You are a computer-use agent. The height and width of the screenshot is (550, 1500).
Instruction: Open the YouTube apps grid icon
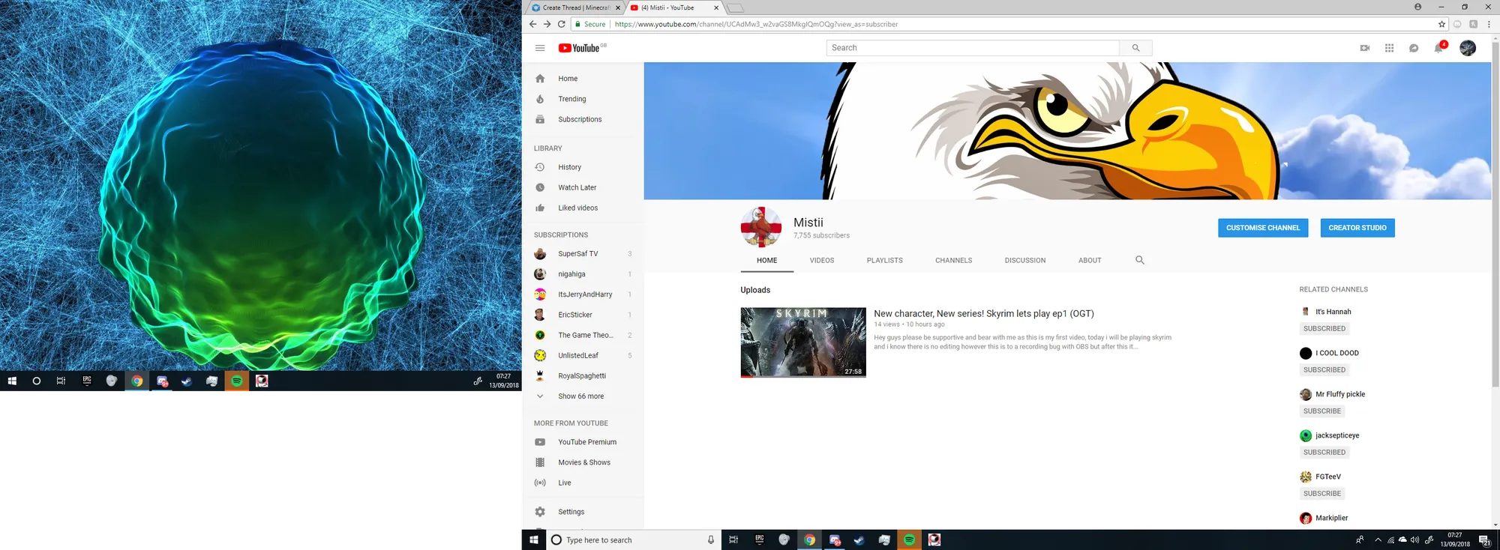[1389, 48]
